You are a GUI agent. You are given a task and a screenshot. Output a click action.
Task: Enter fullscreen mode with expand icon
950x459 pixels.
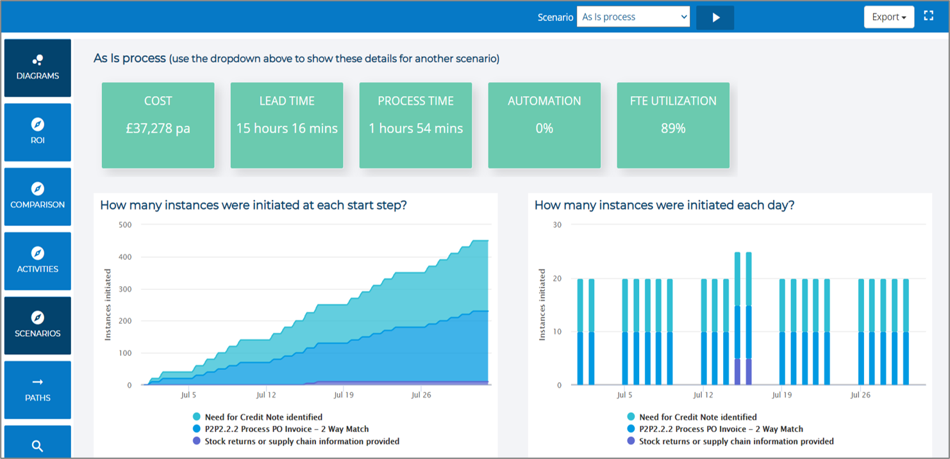pyautogui.click(x=928, y=16)
